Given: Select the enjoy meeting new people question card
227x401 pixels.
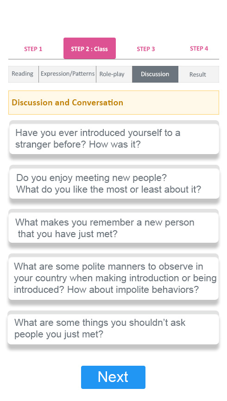Looking at the screenshot, I should (x=114, y=183).
